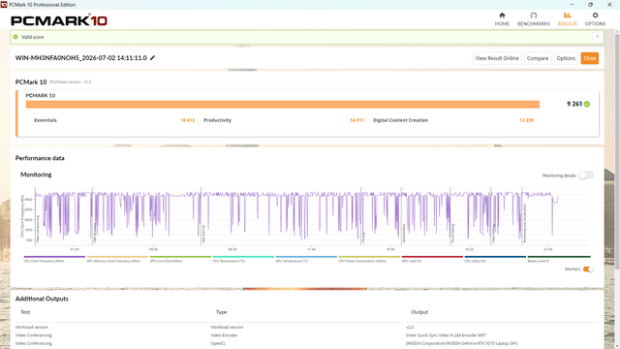Click the Video Editing chart marker
Screen dimensions: 620x349
(x=494, y=234)
